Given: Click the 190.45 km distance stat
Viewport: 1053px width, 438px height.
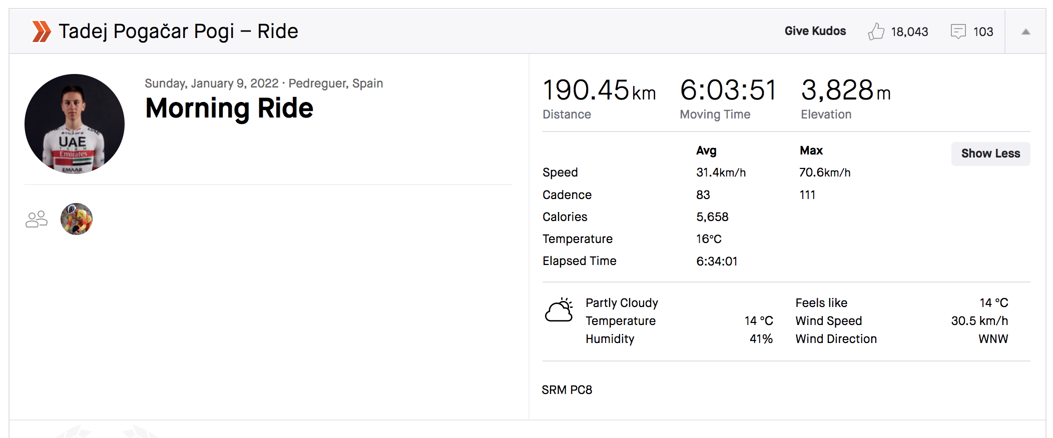Looking at the screenshot, I should click(599, 90).
